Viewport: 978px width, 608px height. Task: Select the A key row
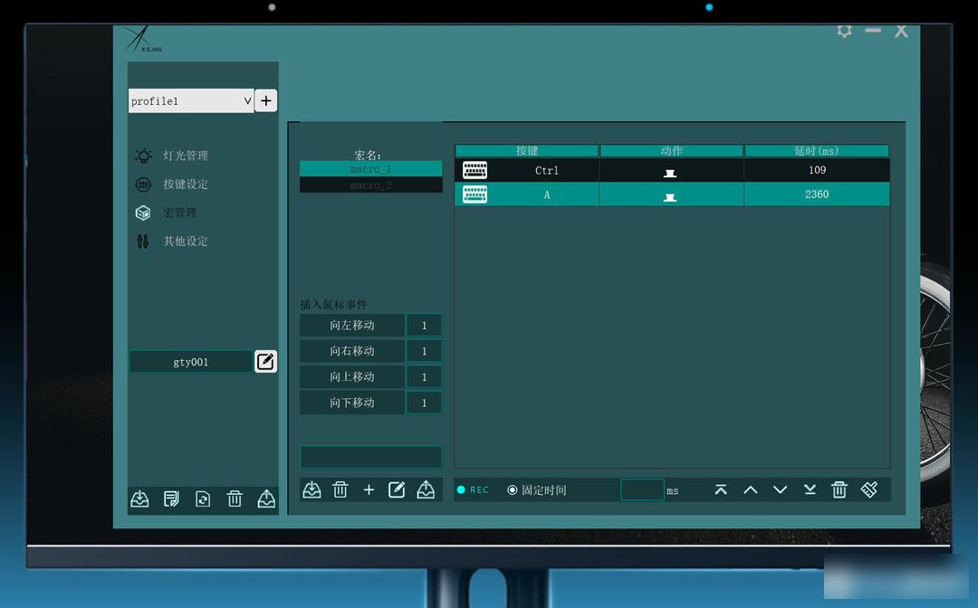pos(672,195)
